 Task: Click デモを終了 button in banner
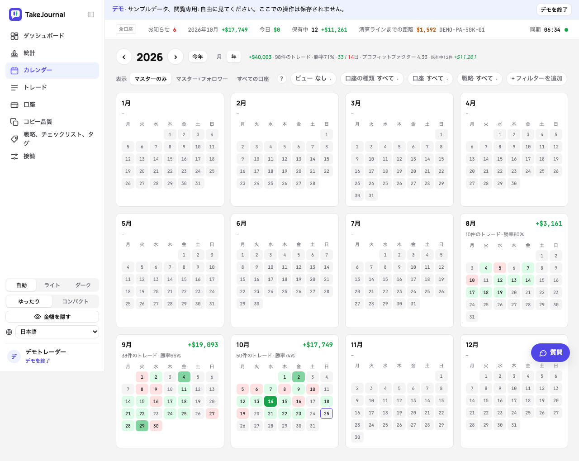554,10
